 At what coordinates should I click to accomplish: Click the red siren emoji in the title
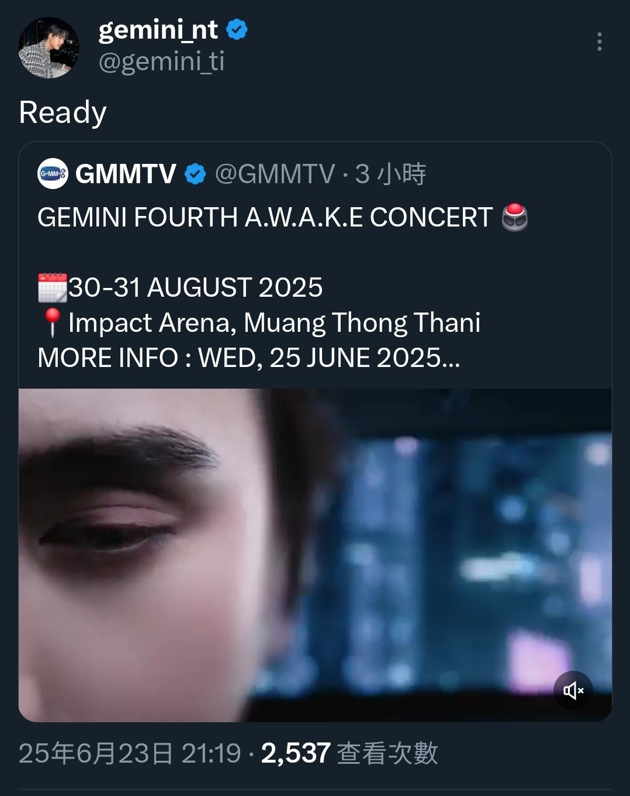(x=515, y=217)
